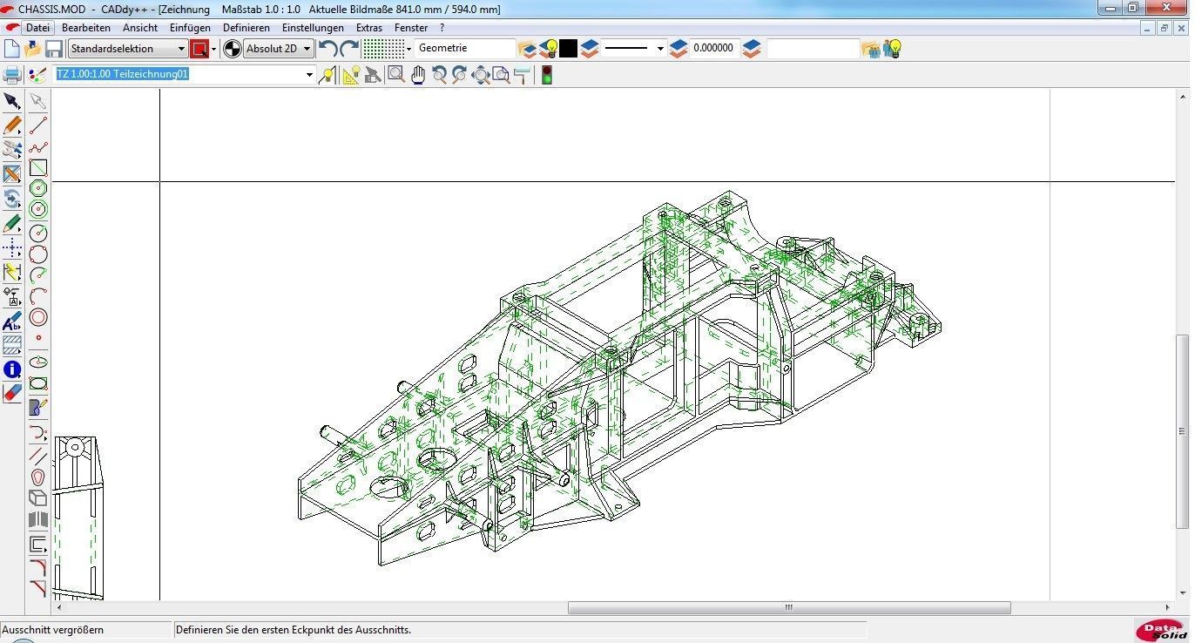Select the 3D box tool
This screenshot has height=643, width=1195.
[x=38, y=498]
